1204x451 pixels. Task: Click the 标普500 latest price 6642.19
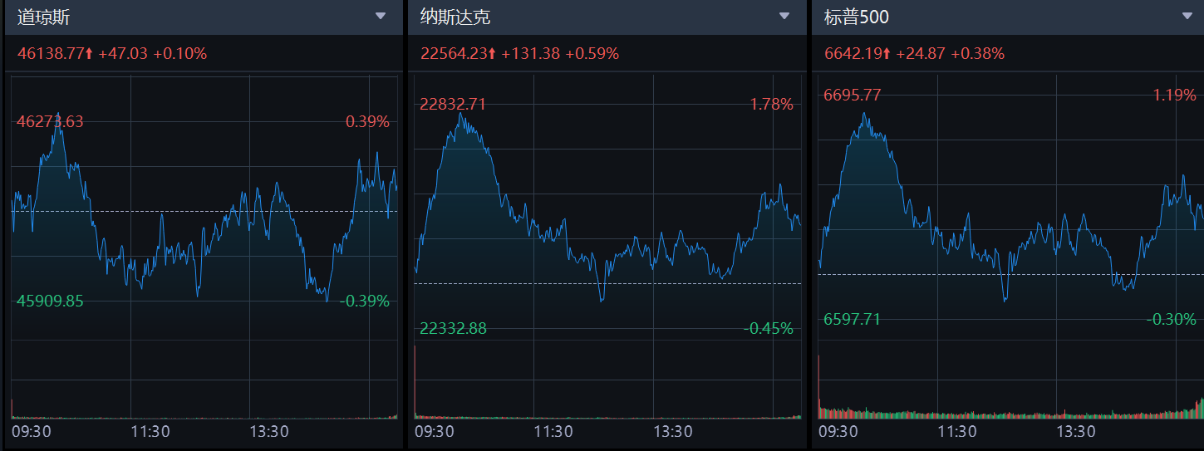(853, 54)
